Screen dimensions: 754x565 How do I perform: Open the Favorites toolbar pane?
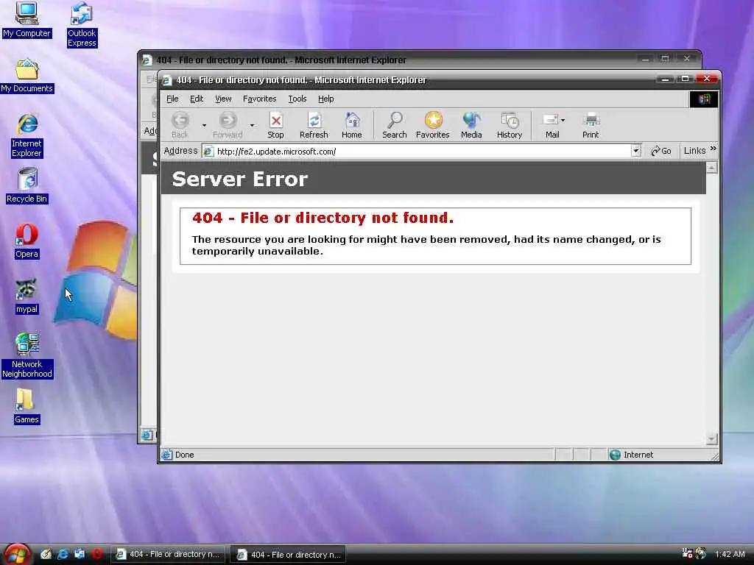coord(433,125)
